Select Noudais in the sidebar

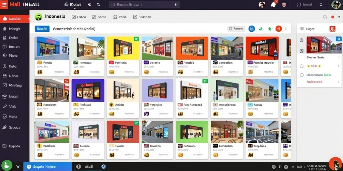point(15,19)
